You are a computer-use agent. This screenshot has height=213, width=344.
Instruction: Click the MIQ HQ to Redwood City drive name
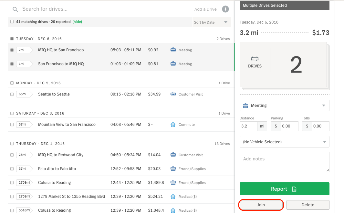tap(61, 155)
